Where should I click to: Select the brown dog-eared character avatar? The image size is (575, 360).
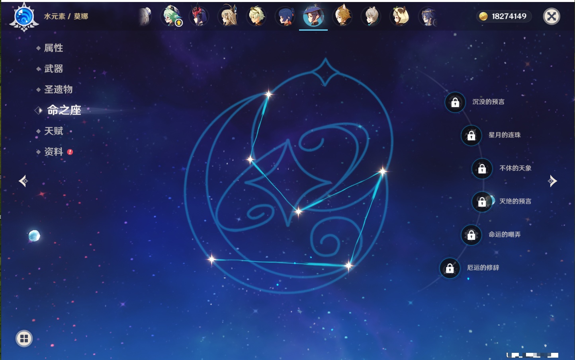342,16
